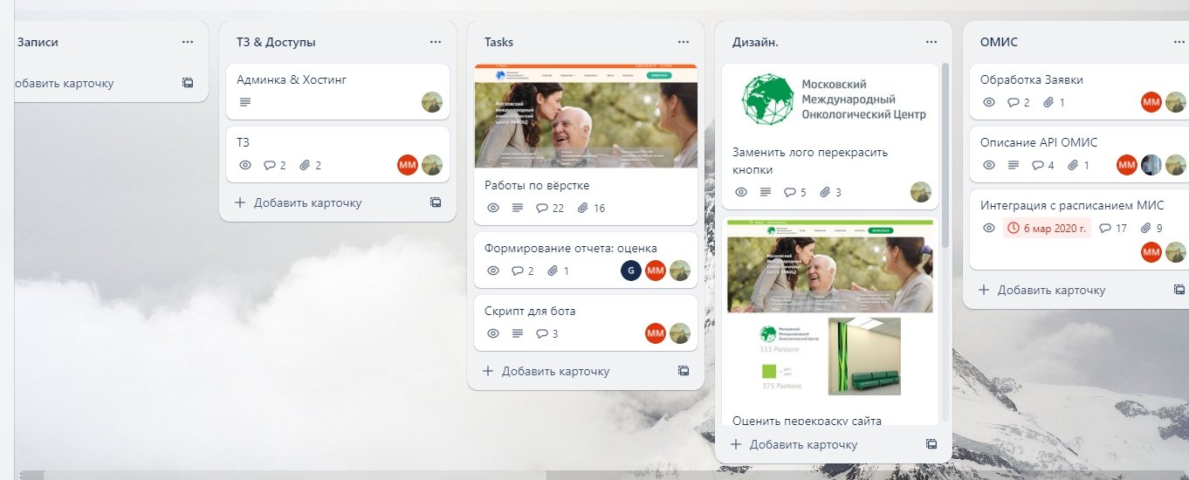The width and height of the screenshot is (1189, 480).
Task: Click the 6 мар 2020 г. due date badge
Action: 1047,228
